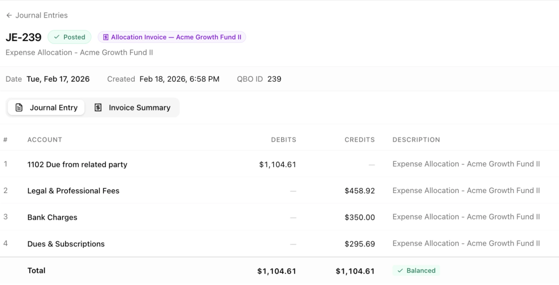This screenshot has width=559, height=285.
Task: Click the Balanced status indicator
Action: click(416, 270)
